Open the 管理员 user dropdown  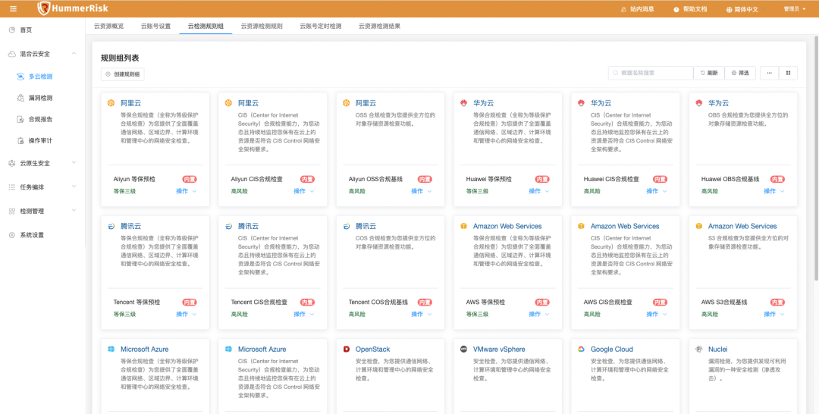click(795, 9)
